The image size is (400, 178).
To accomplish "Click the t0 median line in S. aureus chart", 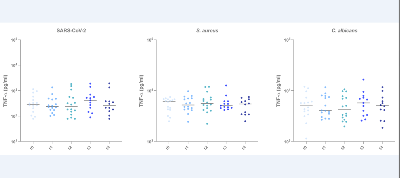I will [x=169, y=101].
